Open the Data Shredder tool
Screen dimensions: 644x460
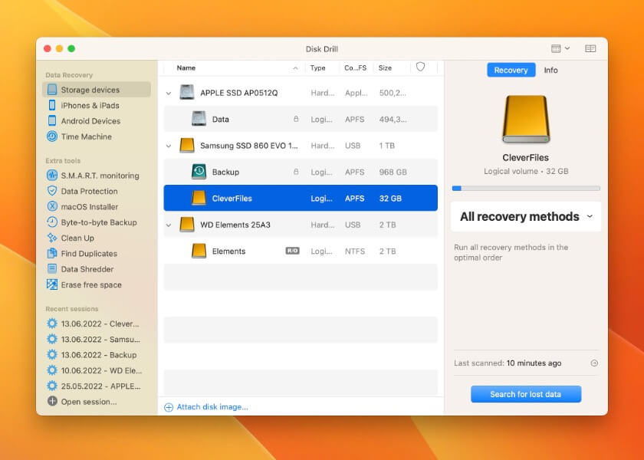[87, 269]
